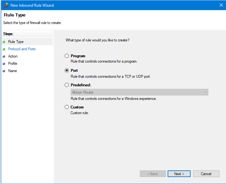Open the AllJoyn Router predefined dropdown
This screenshot has width=226, height=184.
click(140, 92)
